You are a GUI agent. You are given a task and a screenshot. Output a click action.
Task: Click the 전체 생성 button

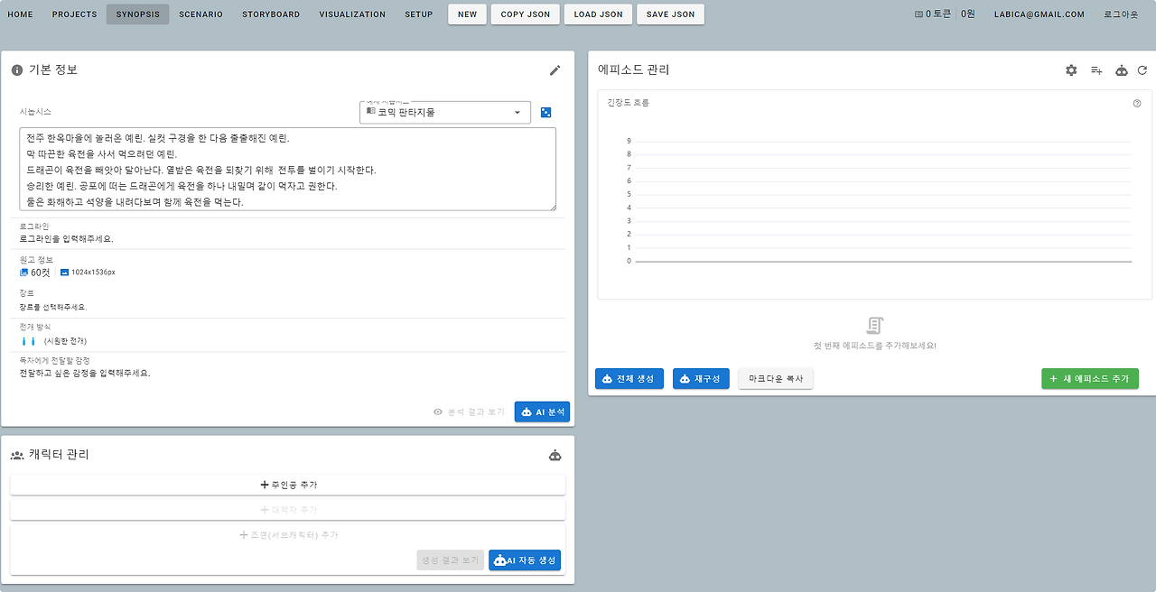629,379
